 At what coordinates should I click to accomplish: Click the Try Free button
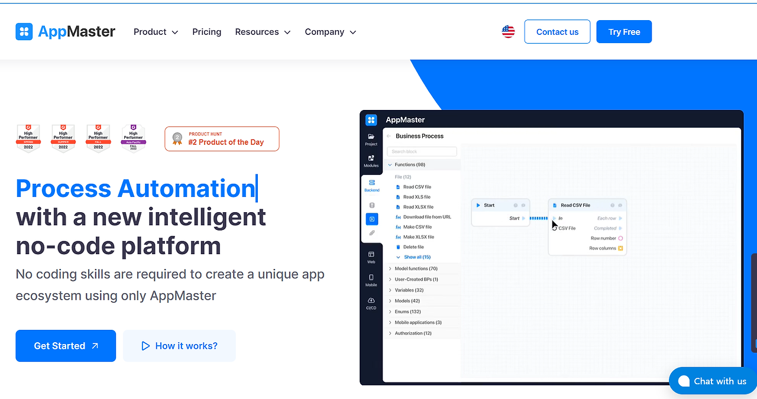click(624, 32)
